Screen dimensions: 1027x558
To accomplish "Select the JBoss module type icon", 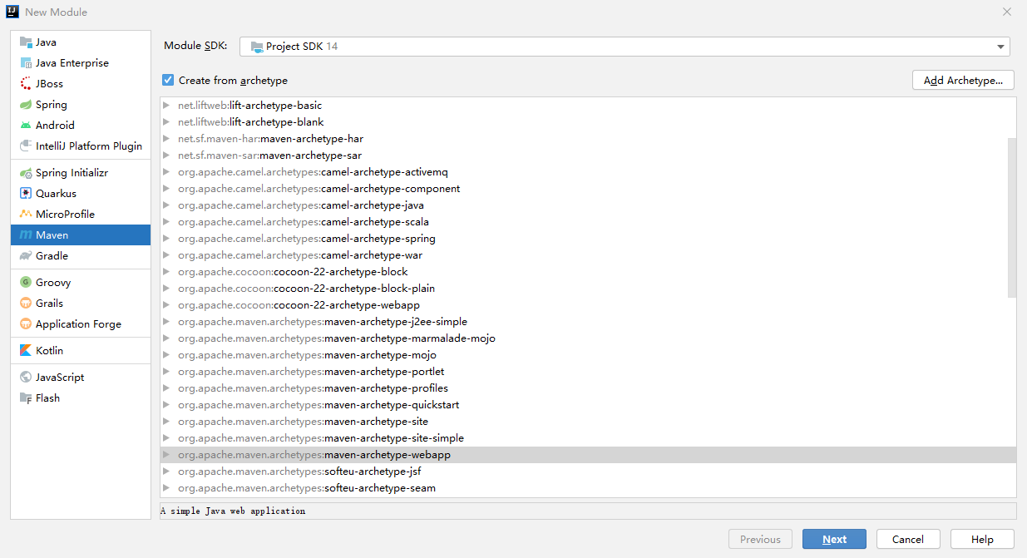I will tap(26, 83).
